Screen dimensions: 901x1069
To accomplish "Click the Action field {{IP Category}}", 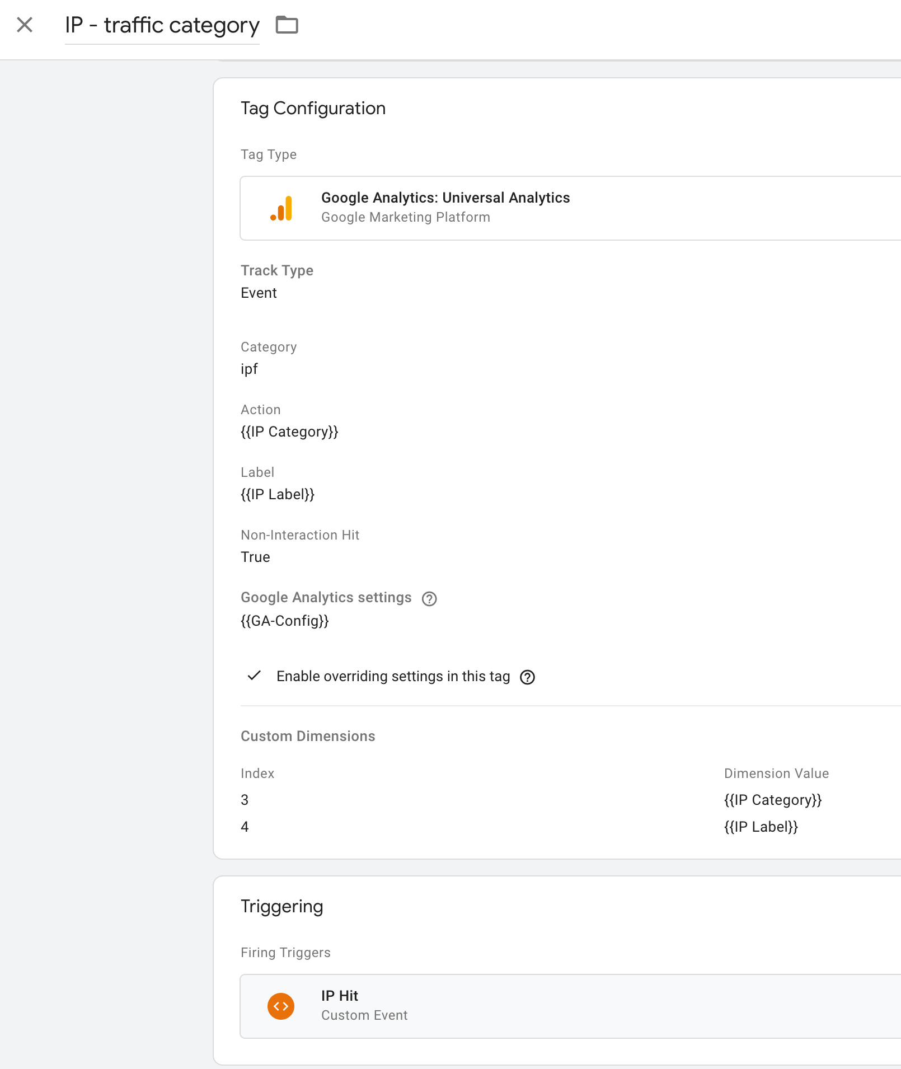I will tap(289, 432).
